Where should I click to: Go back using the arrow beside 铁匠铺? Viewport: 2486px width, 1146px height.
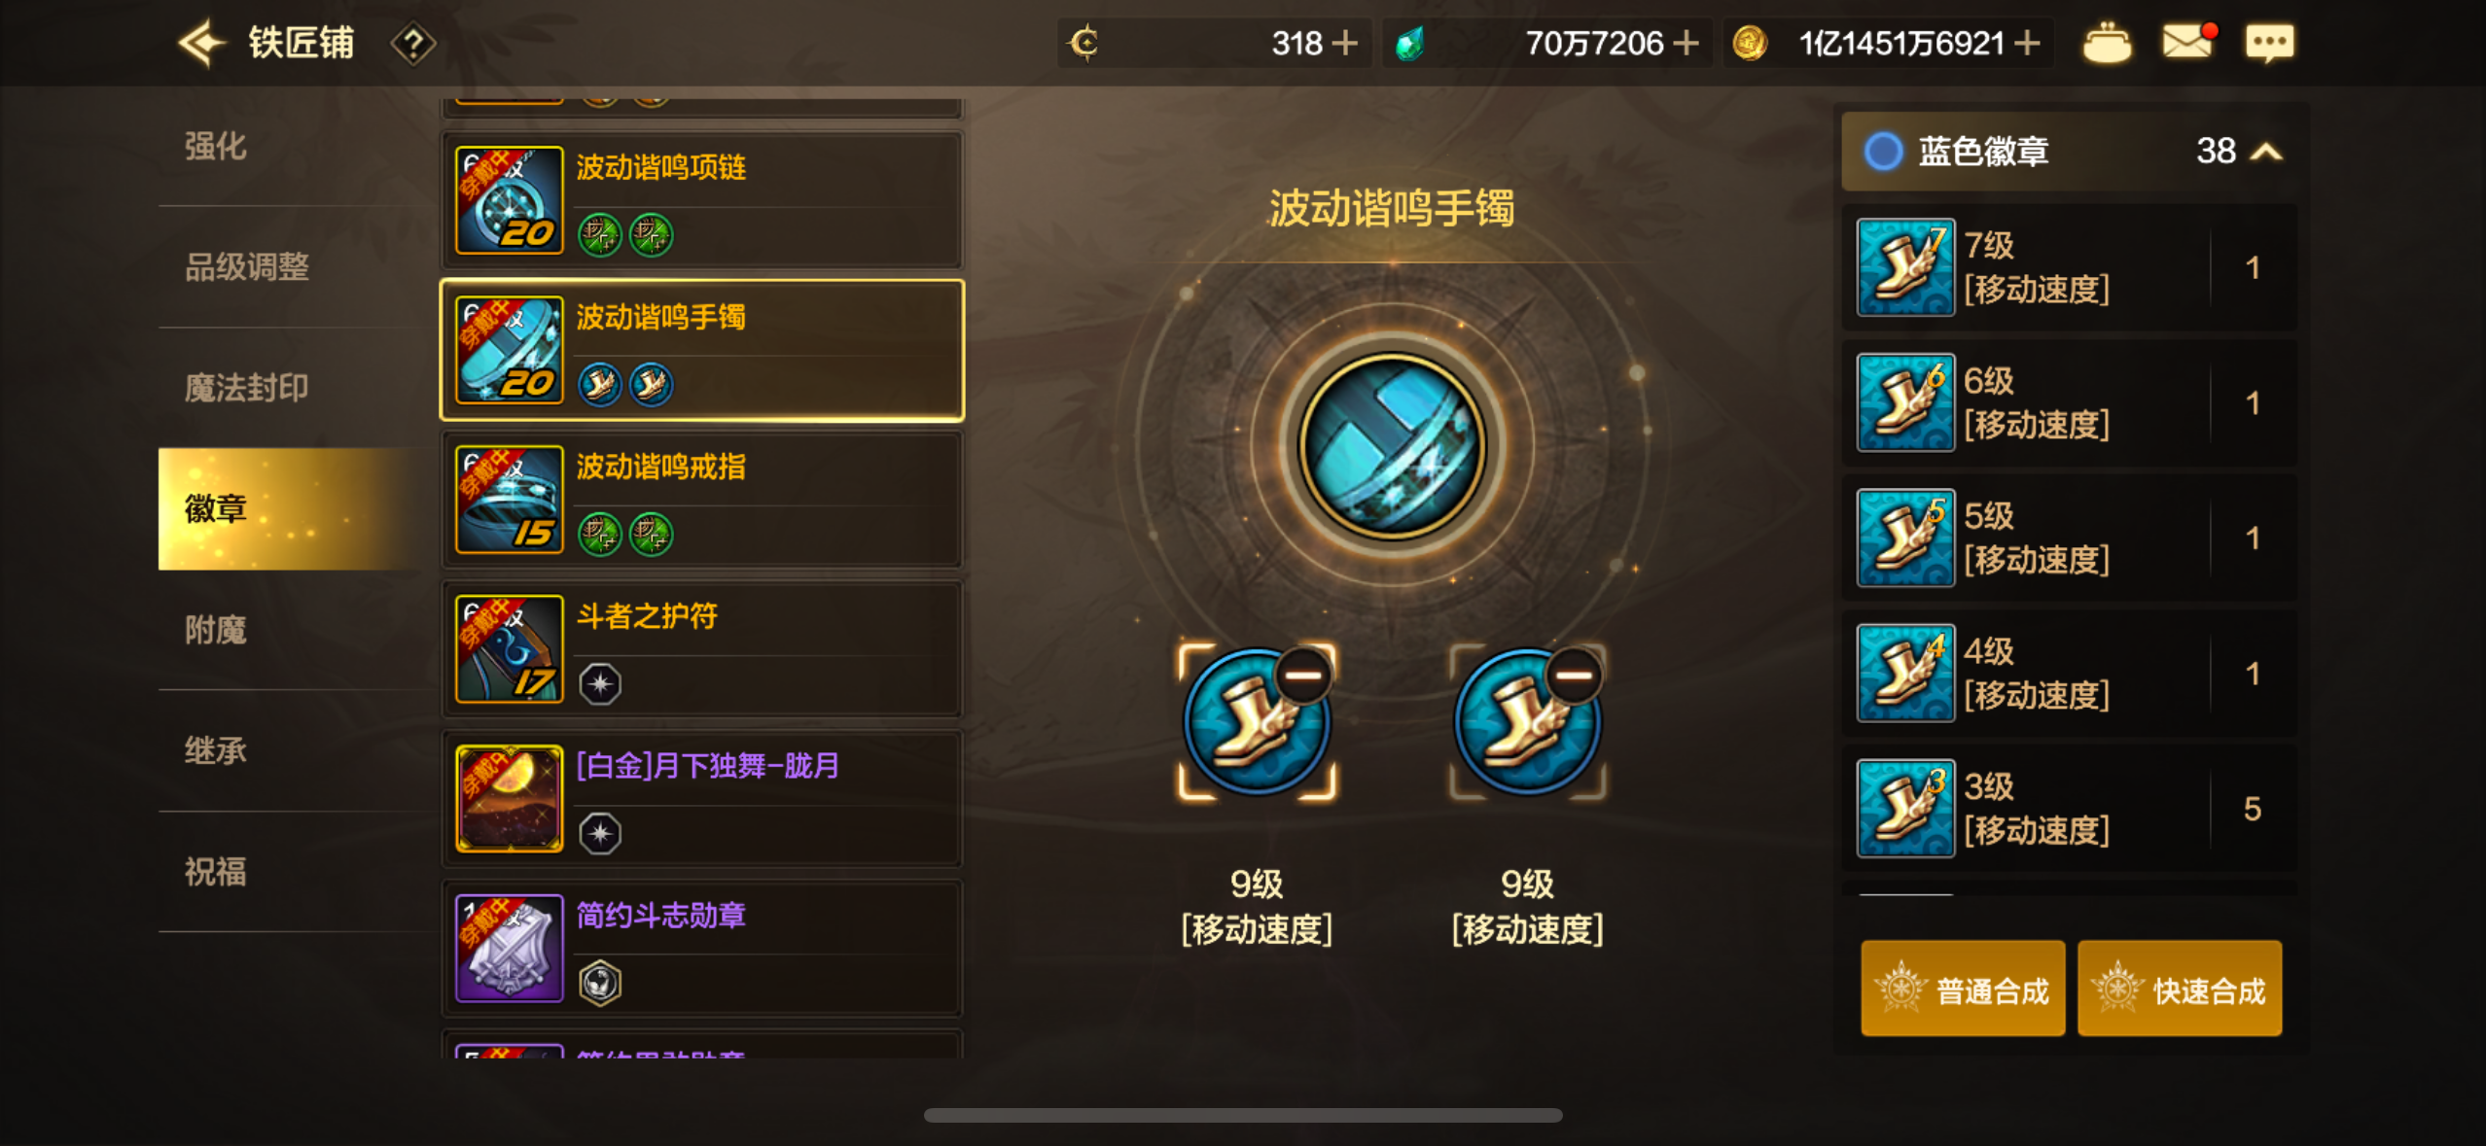click(x=202, y=44)
